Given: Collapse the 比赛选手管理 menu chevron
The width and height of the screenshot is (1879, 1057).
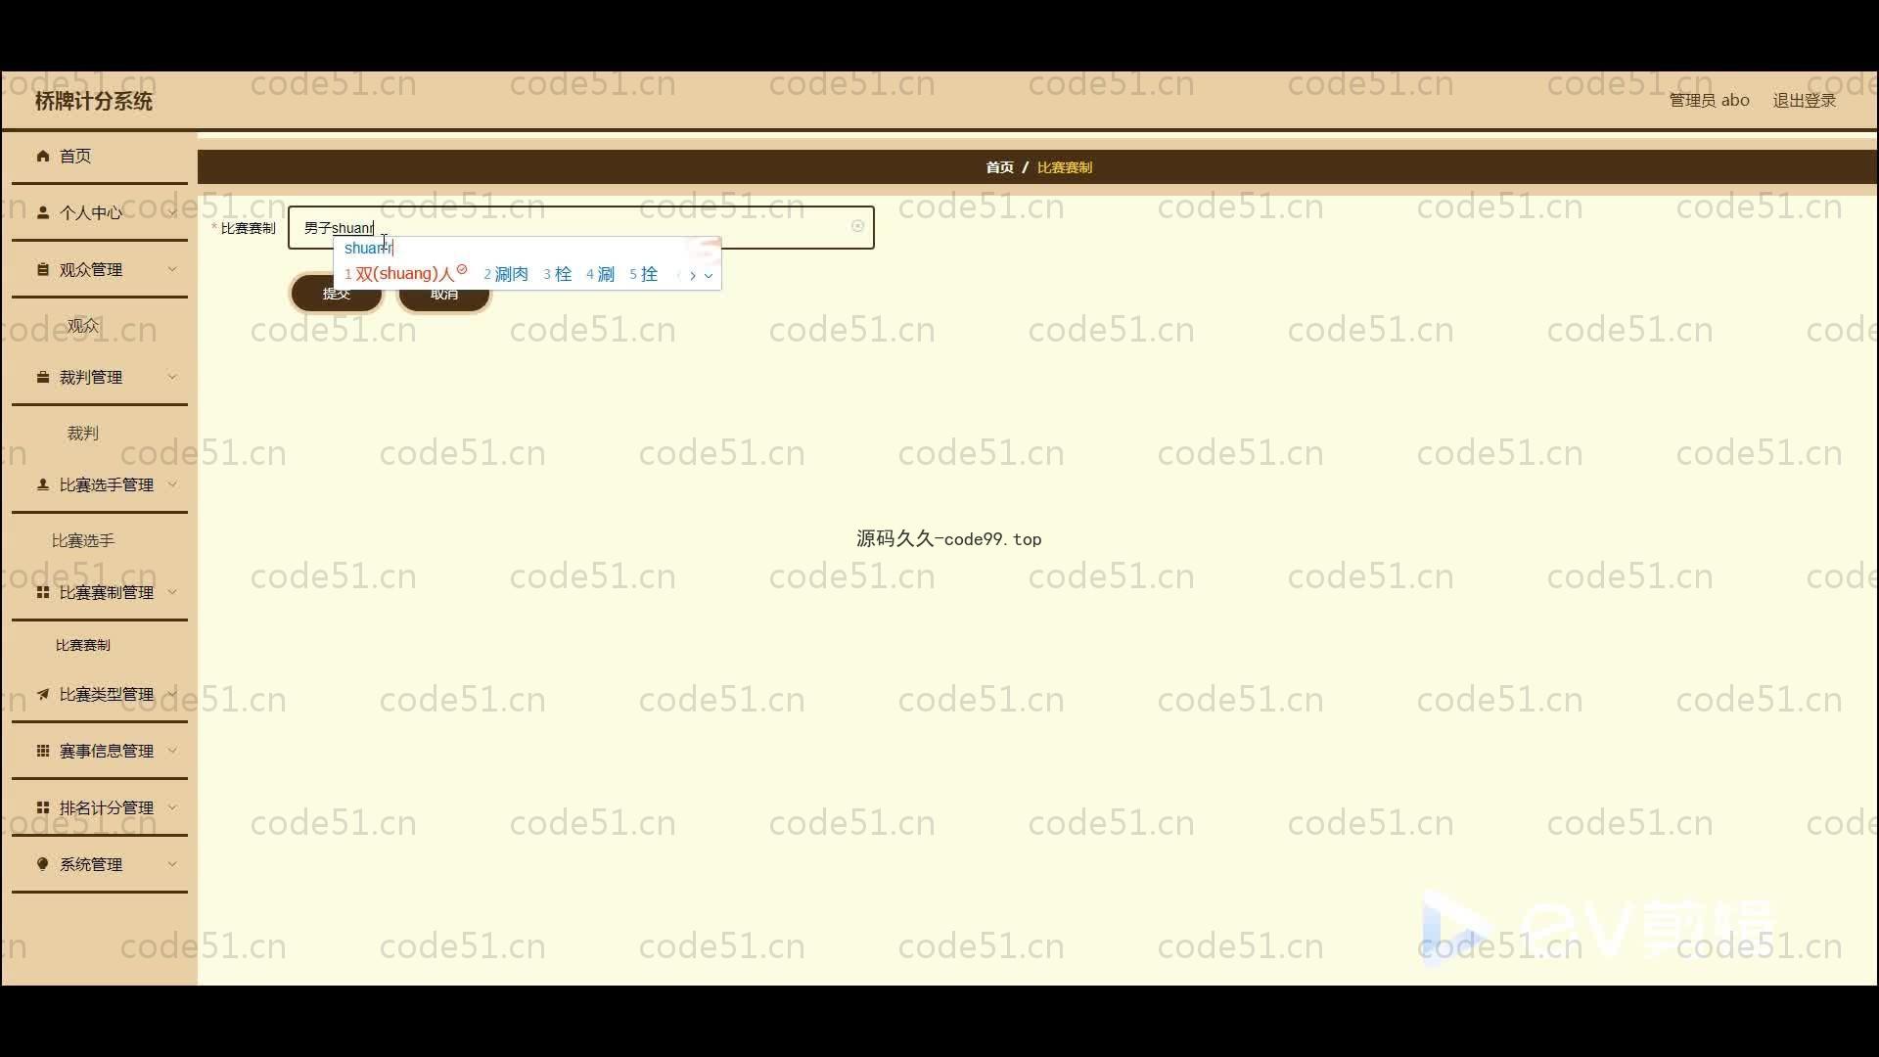Looking at the screenshot, I should pyautogui.click(x=172, y=484).
